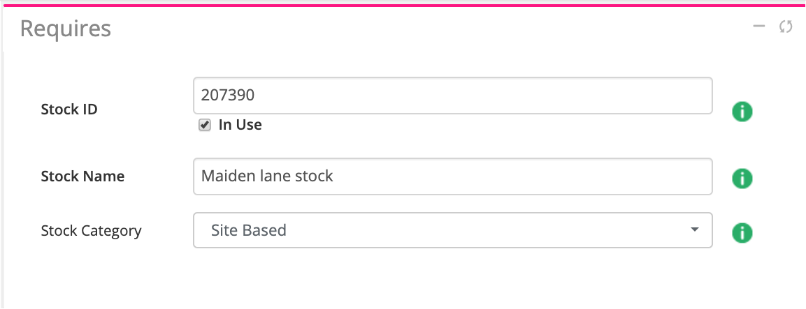Click the 207390 value text

[227, 96]
